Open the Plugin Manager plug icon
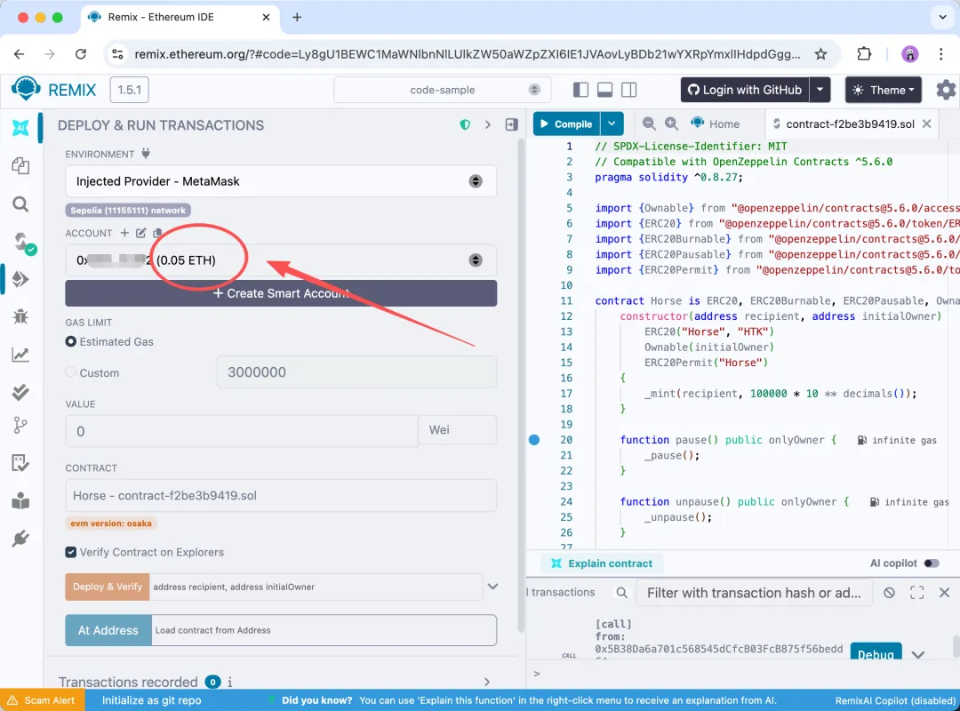This screenshot has width=960, height=711. [x=20, y=539]
